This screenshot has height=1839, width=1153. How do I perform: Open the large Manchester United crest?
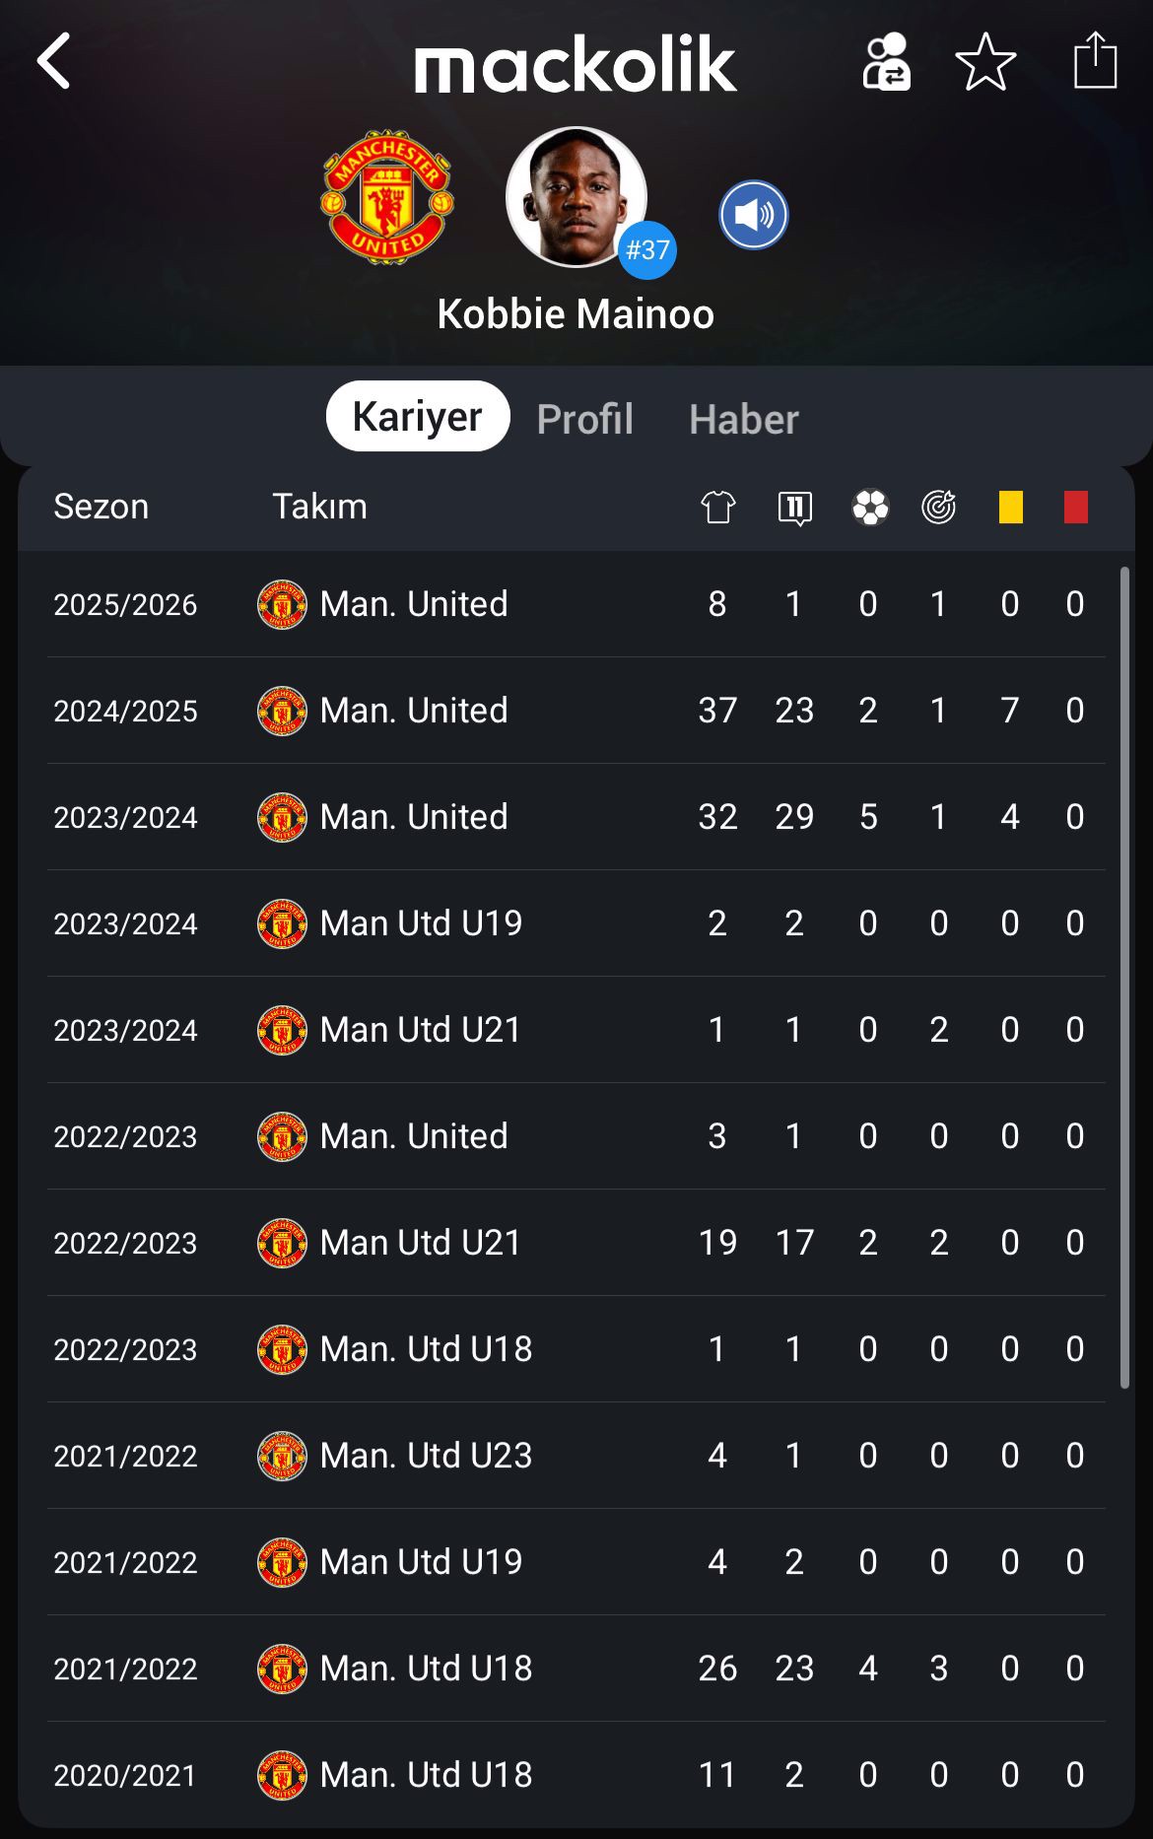[x=387, y=197]
